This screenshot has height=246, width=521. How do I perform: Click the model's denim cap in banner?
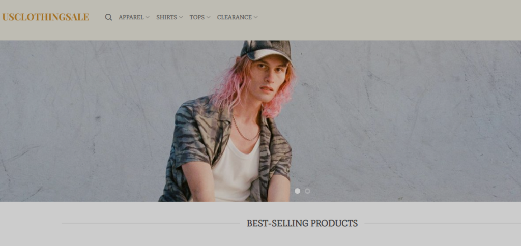pos(266,50)
